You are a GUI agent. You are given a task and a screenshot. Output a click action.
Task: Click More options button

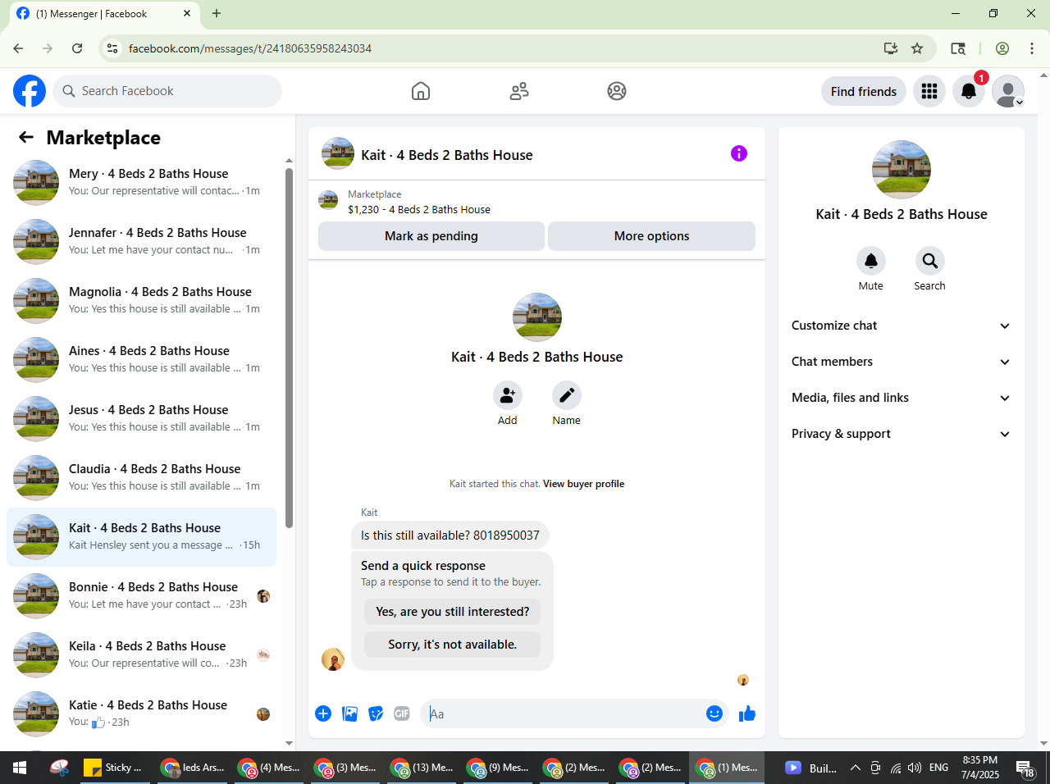[651, 236]
